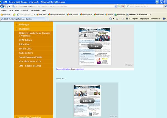Image resolution: width=167 pixels, height=118 pixels.
Task: Click the Home page icon
Action: [111, 19]
